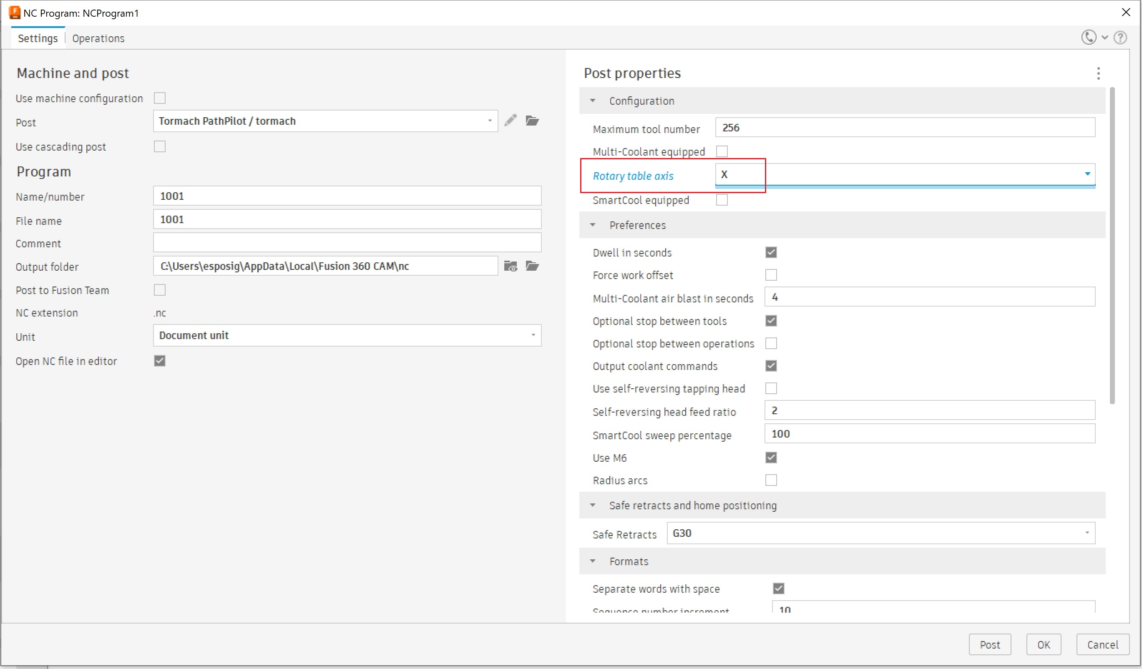This screenshot has width=1142, height=669.
Task: Toggle the Multi-Coolant equipped checkbox
Action: coord(724,151)
